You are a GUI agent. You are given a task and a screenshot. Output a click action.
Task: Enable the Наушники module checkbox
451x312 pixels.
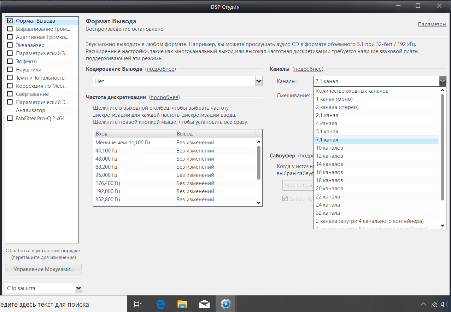(10, 70)
